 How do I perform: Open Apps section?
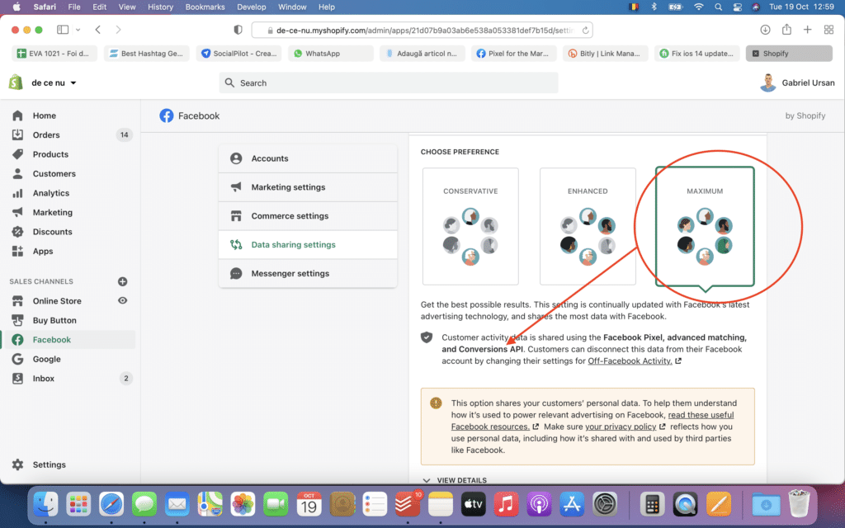[43, 251]
